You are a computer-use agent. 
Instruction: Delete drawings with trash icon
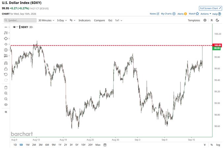(6, 88)
